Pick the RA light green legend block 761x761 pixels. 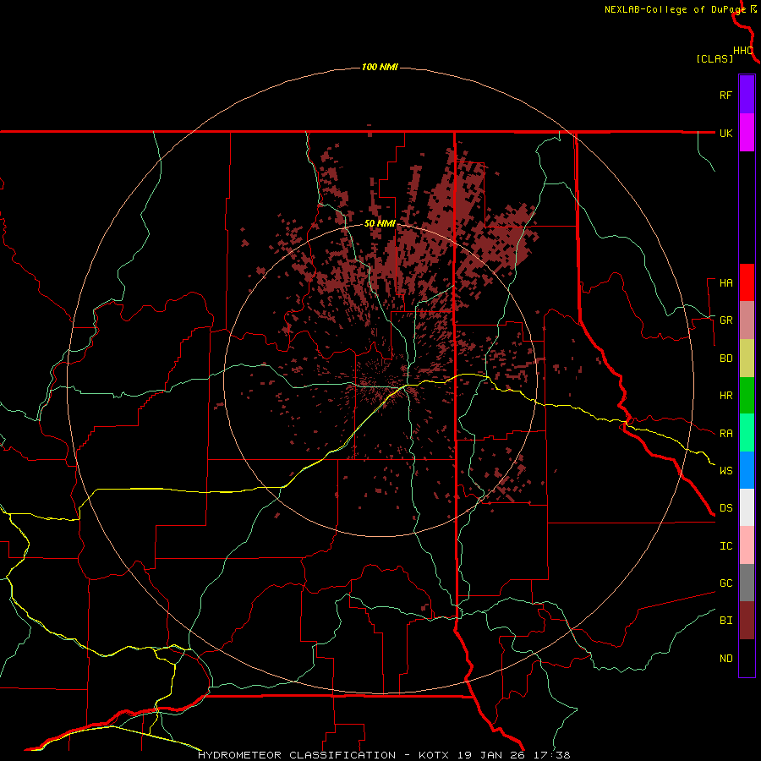click(x=747, y=433)
